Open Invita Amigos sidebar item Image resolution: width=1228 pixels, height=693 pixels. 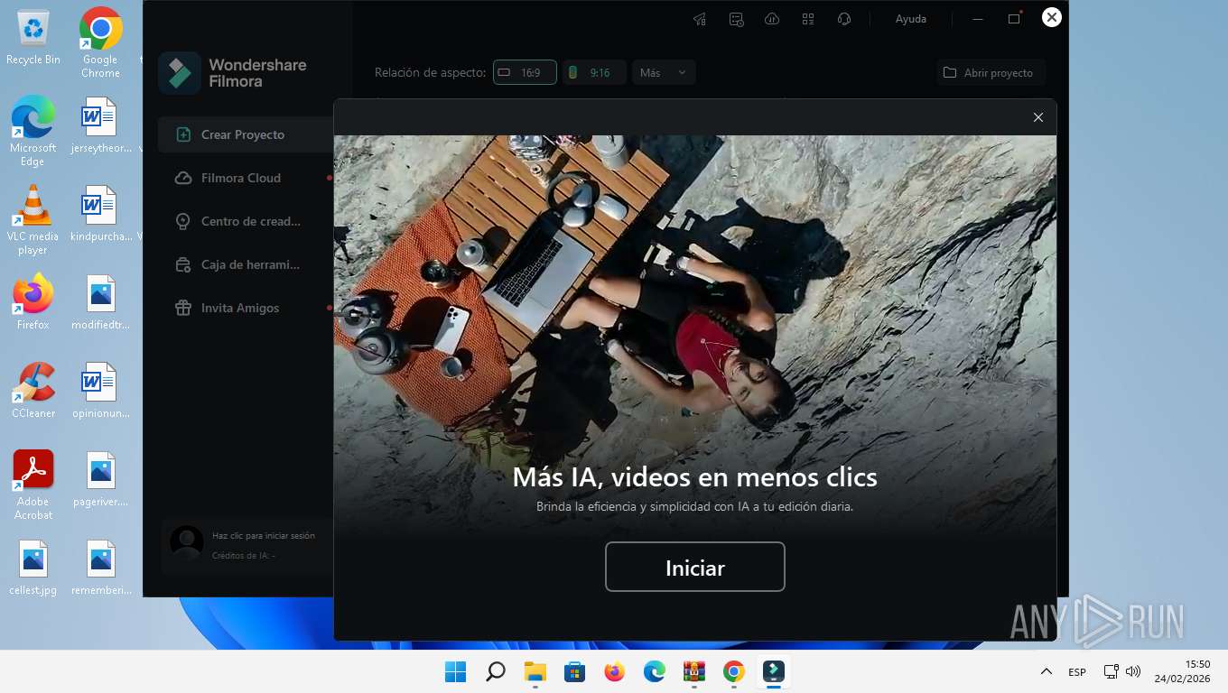(246, 308)
